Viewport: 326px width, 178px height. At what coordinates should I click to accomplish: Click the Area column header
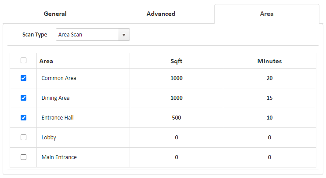(46, 61)
